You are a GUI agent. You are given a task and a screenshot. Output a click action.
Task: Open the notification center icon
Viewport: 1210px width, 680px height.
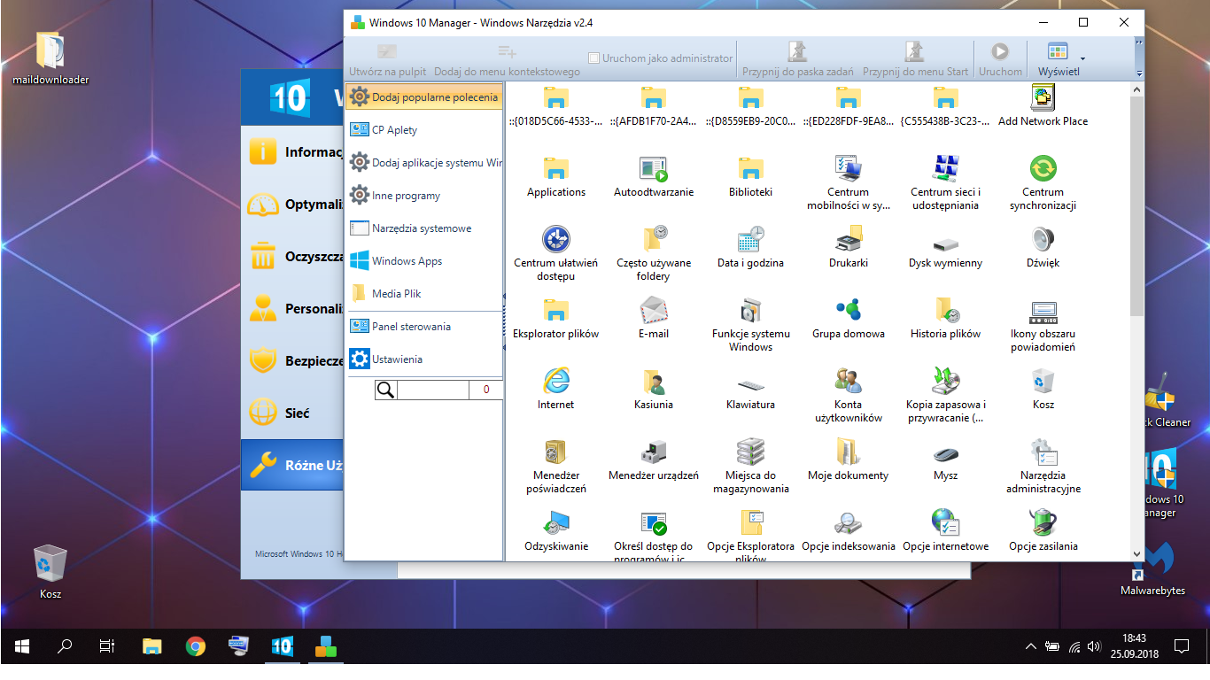point(1182,646)
